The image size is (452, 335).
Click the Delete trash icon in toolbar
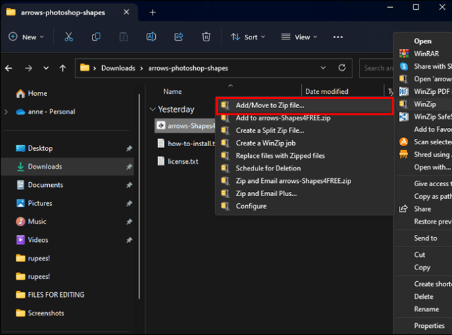point(206,37)
